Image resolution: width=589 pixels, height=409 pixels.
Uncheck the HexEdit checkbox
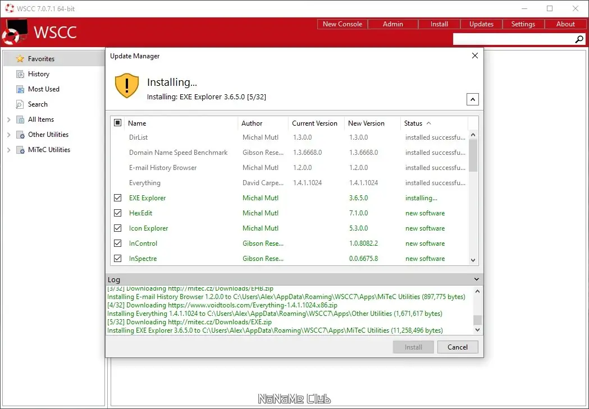click(x=117, y=213)
